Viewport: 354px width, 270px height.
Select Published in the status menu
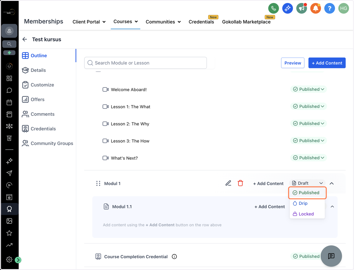(x=307, y=193)
